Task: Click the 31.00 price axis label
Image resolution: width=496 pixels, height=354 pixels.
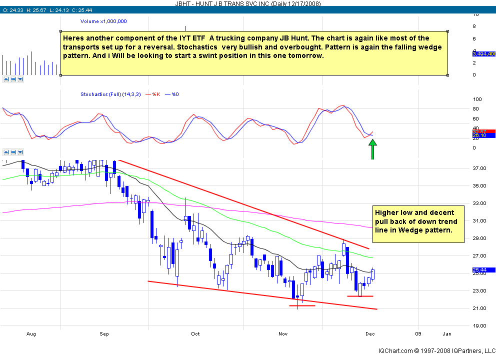Action: click(x=479, y=221)
